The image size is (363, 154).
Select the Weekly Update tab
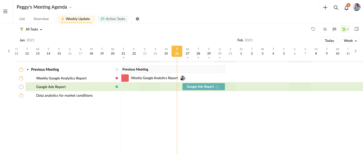point(76,19)
